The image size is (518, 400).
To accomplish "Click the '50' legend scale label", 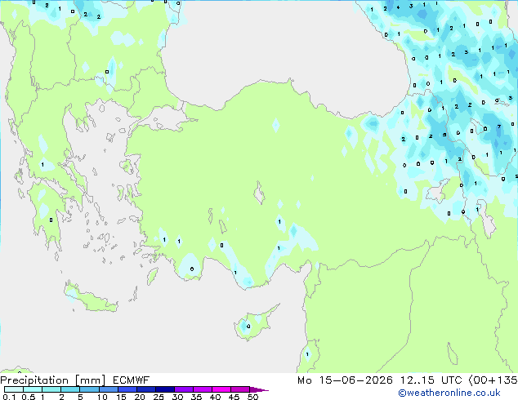I will [252, 397].
